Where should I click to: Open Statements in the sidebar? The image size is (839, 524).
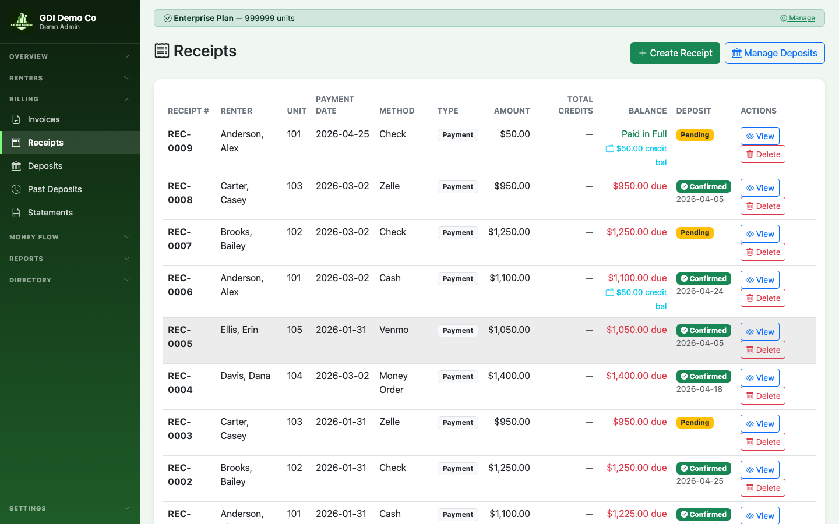pyautogui.click(x=70, y=213)
